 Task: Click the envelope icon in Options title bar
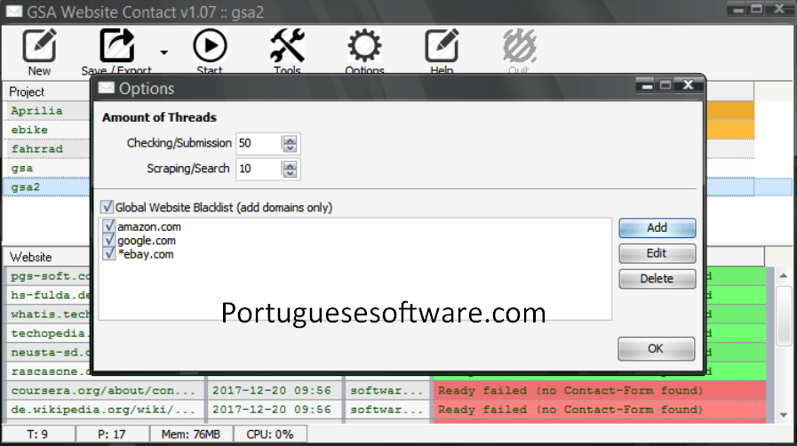point(107,88)
